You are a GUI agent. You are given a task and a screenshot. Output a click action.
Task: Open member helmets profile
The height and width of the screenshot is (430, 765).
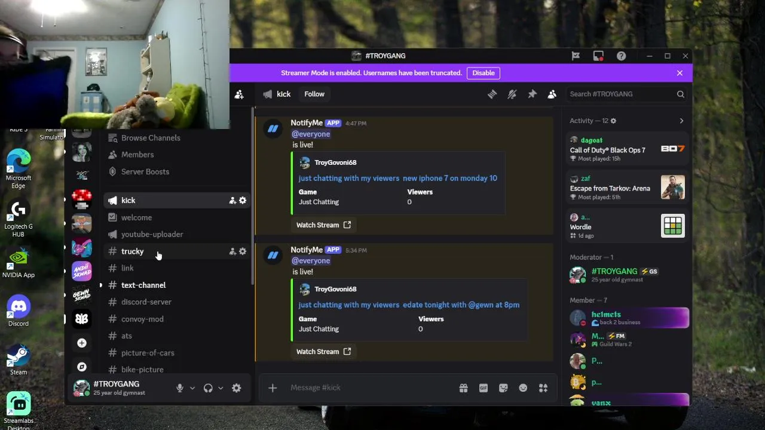click(628, 318)
